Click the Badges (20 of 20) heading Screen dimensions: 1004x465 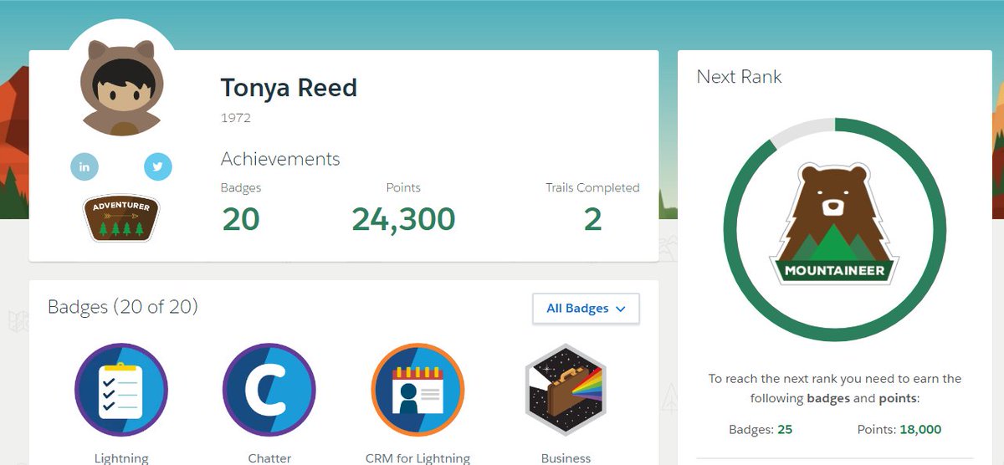click(x=123, y=307)
